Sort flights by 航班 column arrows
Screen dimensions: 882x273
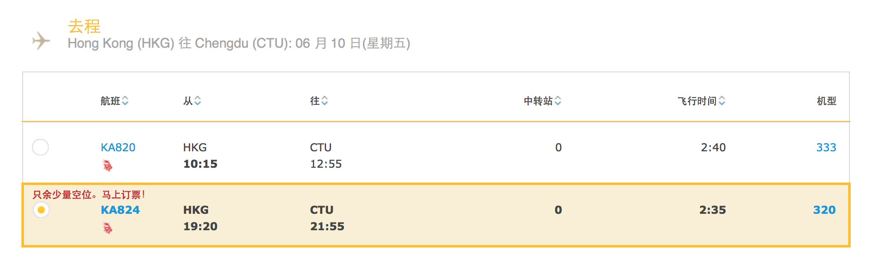tap(125, 101)
